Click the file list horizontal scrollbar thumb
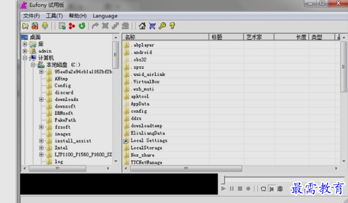 186,169
